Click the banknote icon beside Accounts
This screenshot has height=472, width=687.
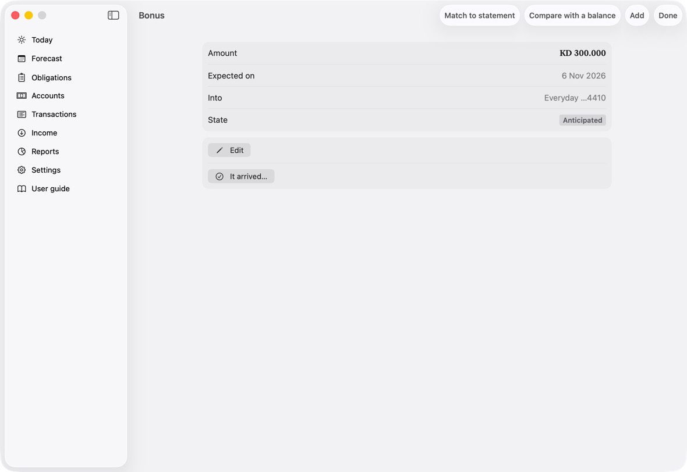[22, 96]
